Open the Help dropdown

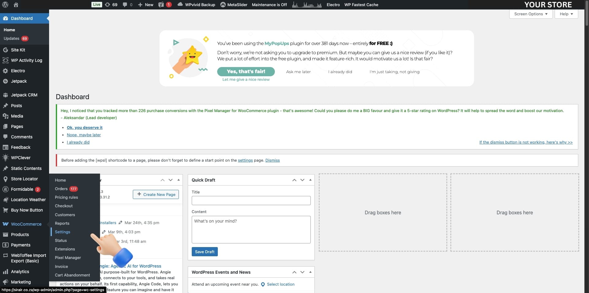pos(565,14)
